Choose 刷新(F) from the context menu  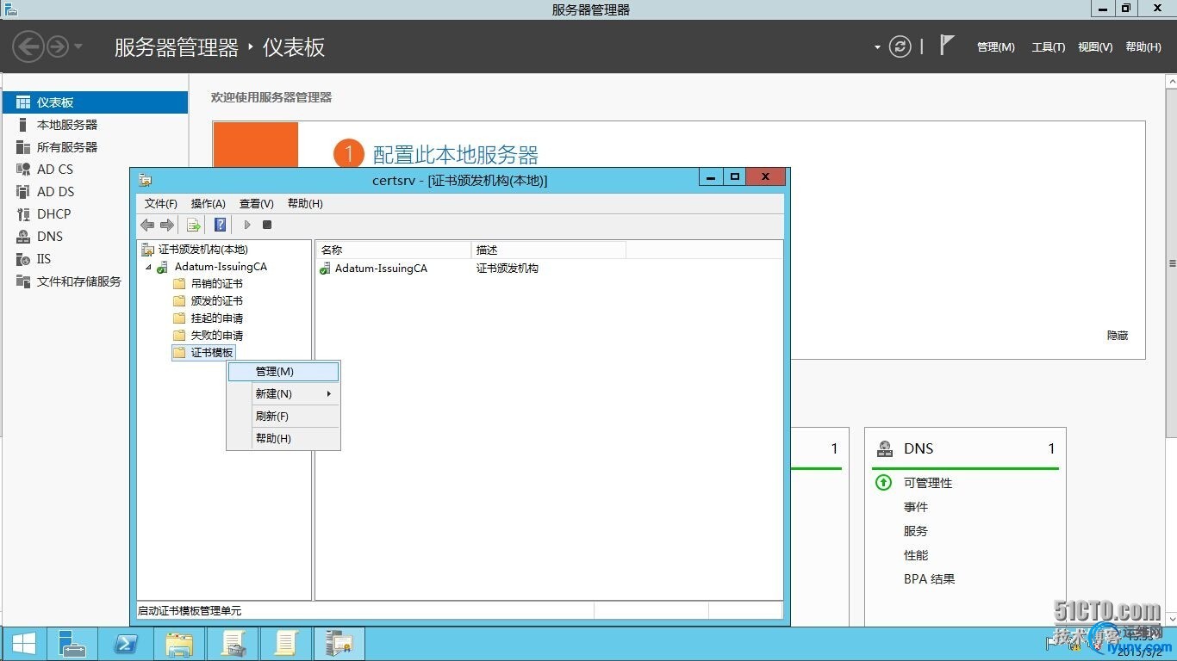click(x=283, y=417)
